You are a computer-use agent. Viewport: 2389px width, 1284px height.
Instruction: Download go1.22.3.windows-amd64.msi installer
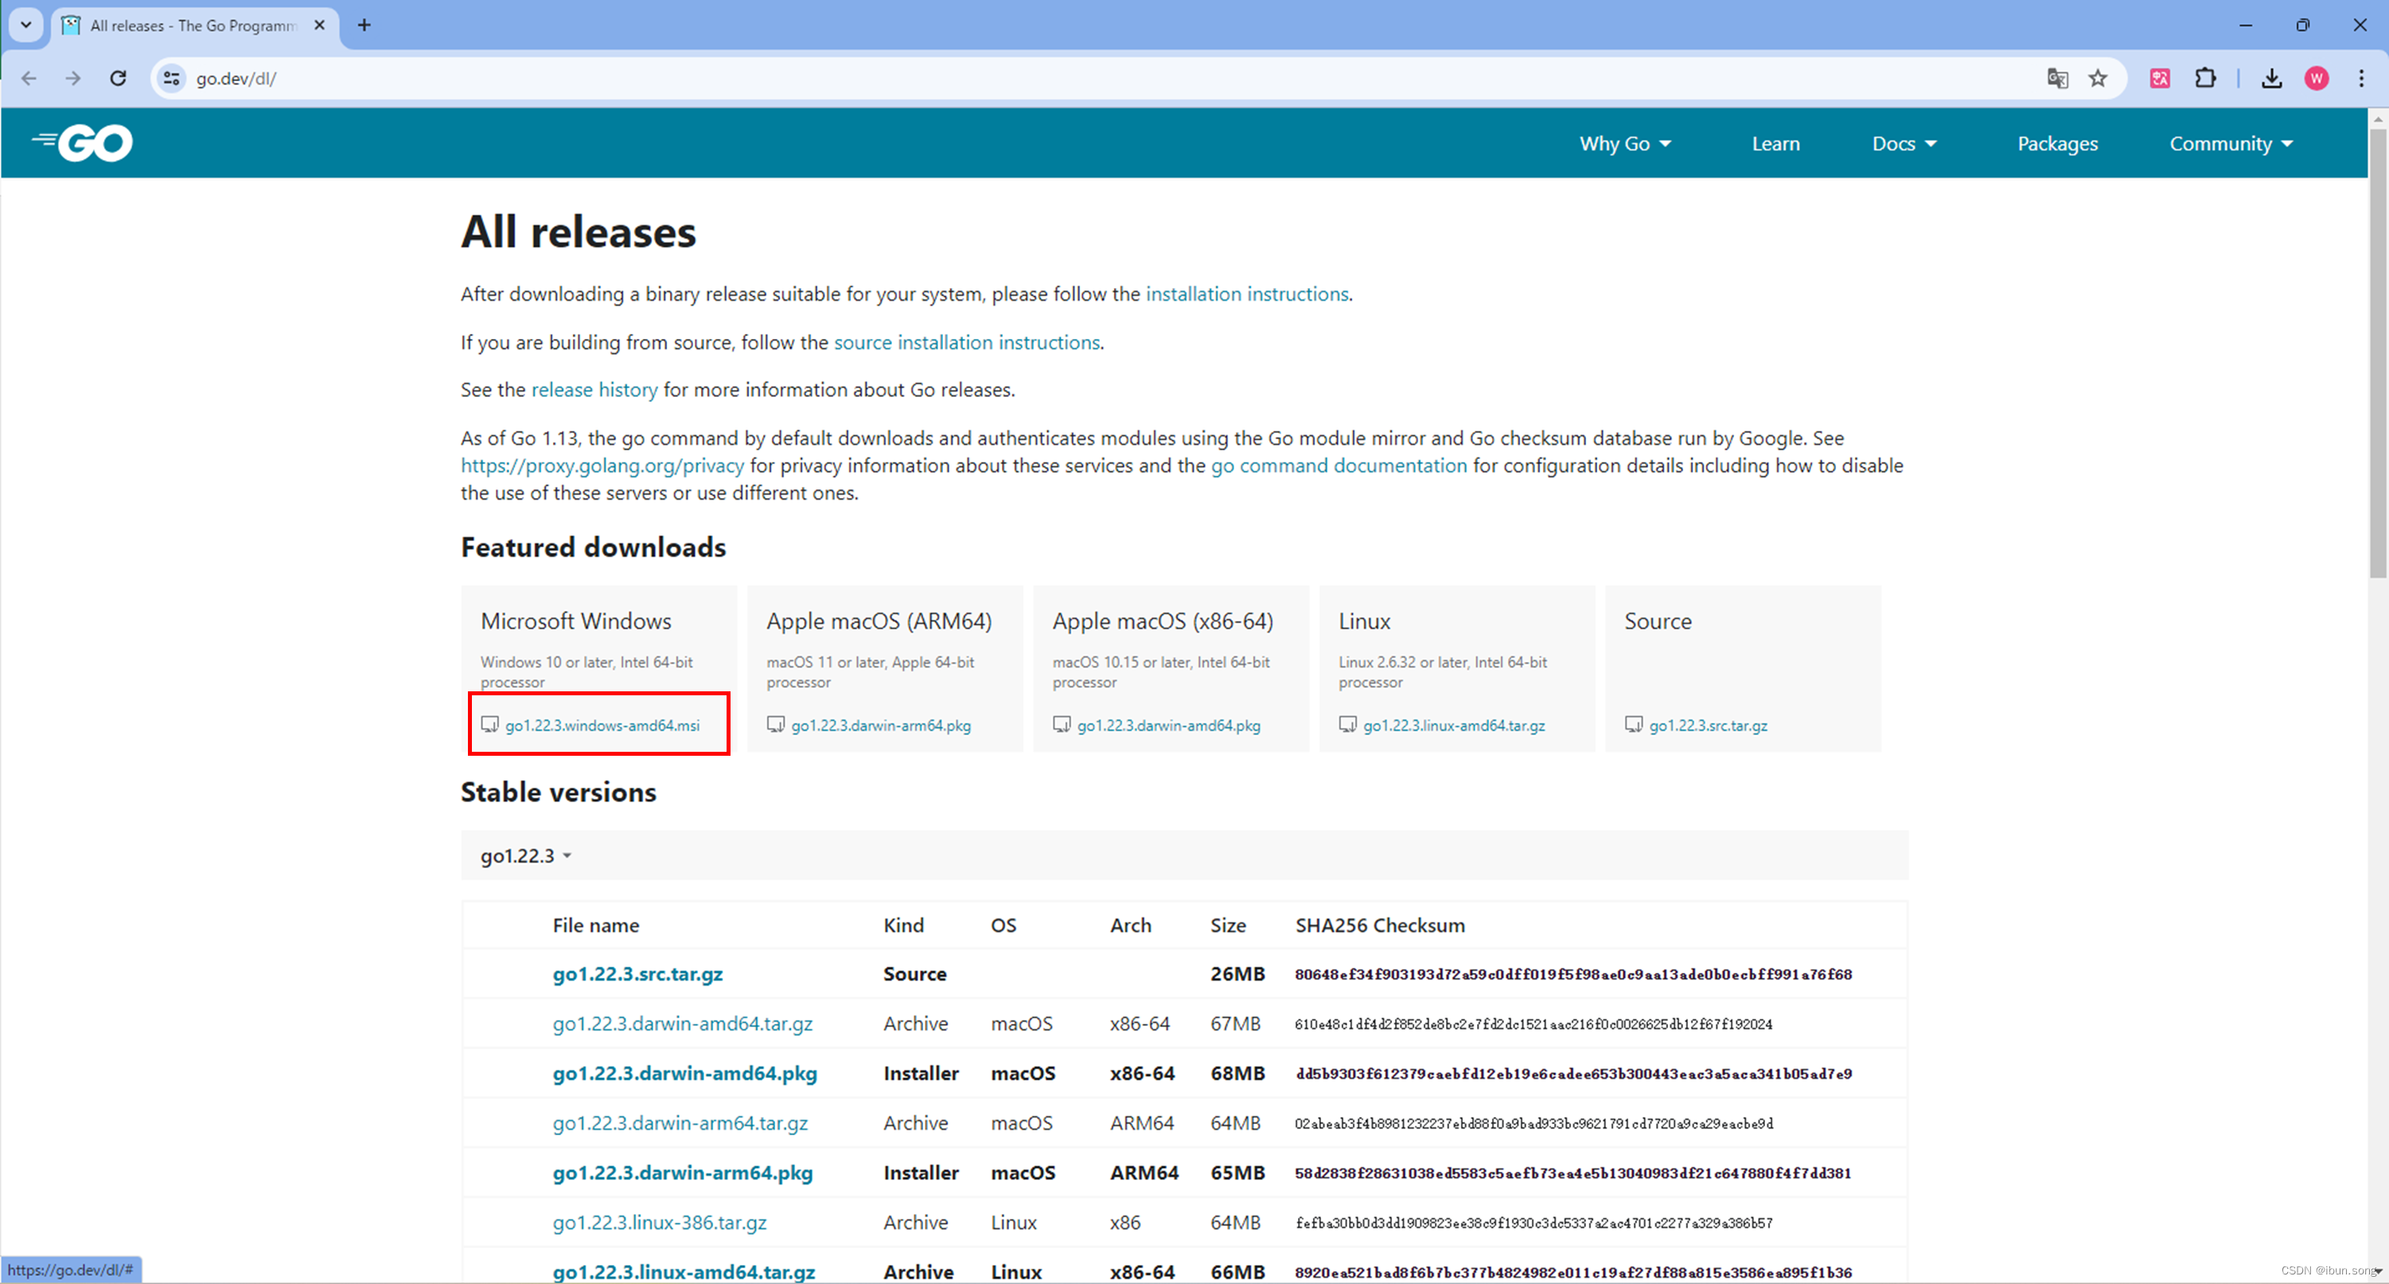(x=602, y=725)
